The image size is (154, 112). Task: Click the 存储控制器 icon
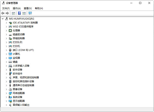(x=10, y=39)
